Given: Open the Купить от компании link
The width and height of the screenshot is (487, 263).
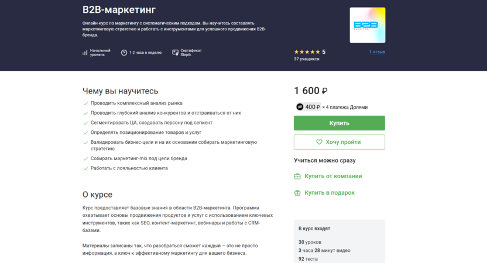Looking at the screenshot, I should point(333,176).
